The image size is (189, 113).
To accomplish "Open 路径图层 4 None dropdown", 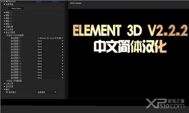I will click(x=50, y=47).
